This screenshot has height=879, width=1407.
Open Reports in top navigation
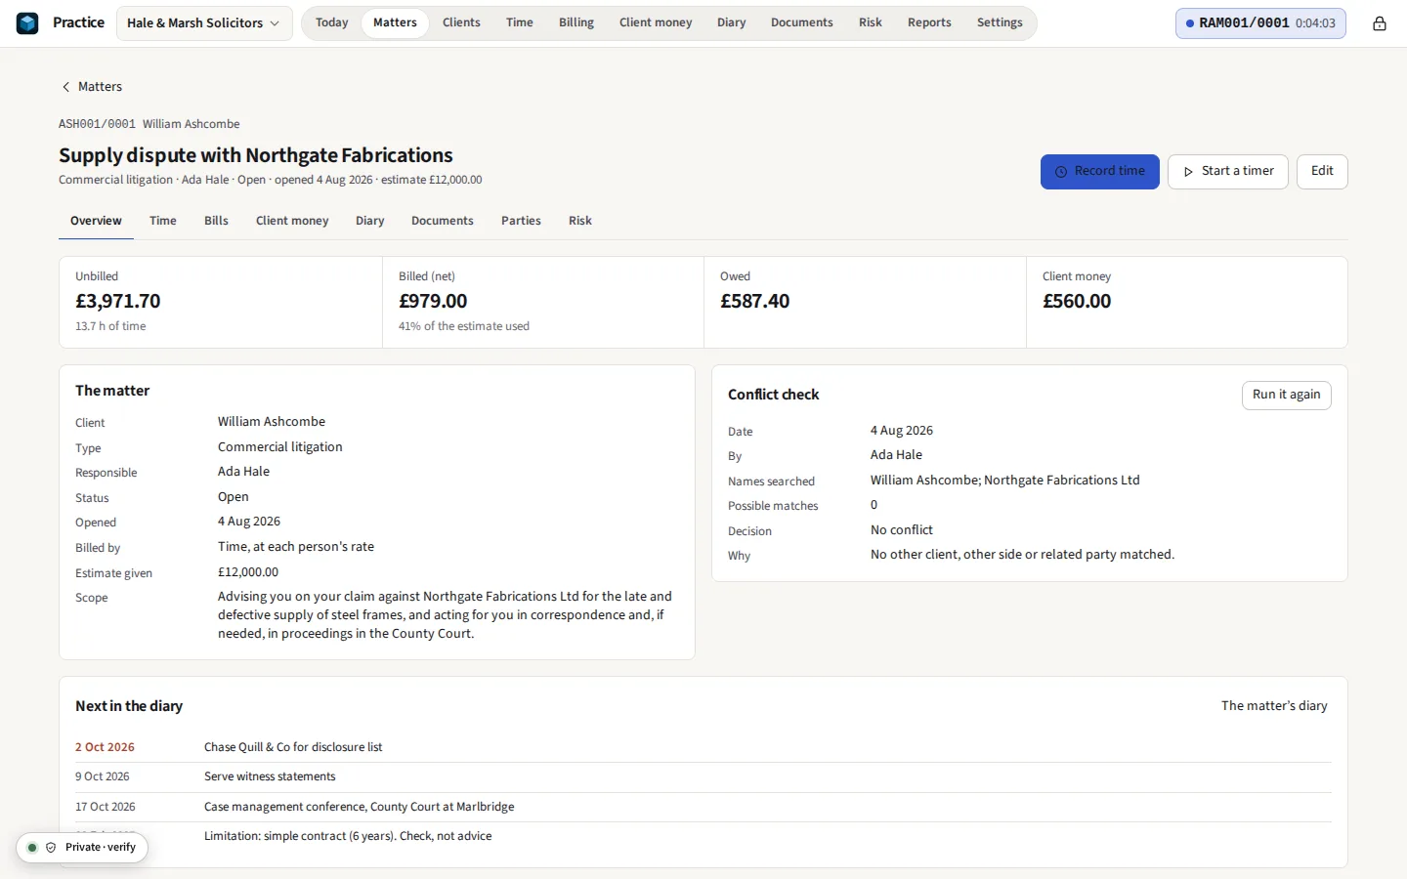coord(929,22)
